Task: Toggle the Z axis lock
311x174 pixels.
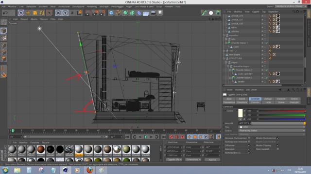Action: point(72,13)
